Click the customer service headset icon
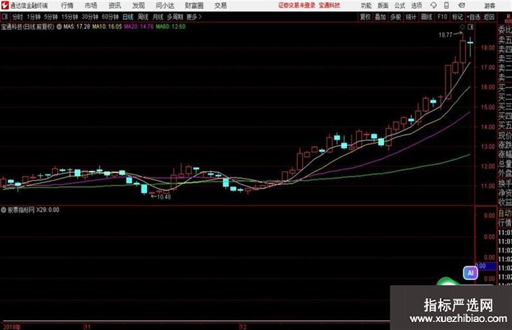Screen dimensions: 512x330 pos(433,5)
